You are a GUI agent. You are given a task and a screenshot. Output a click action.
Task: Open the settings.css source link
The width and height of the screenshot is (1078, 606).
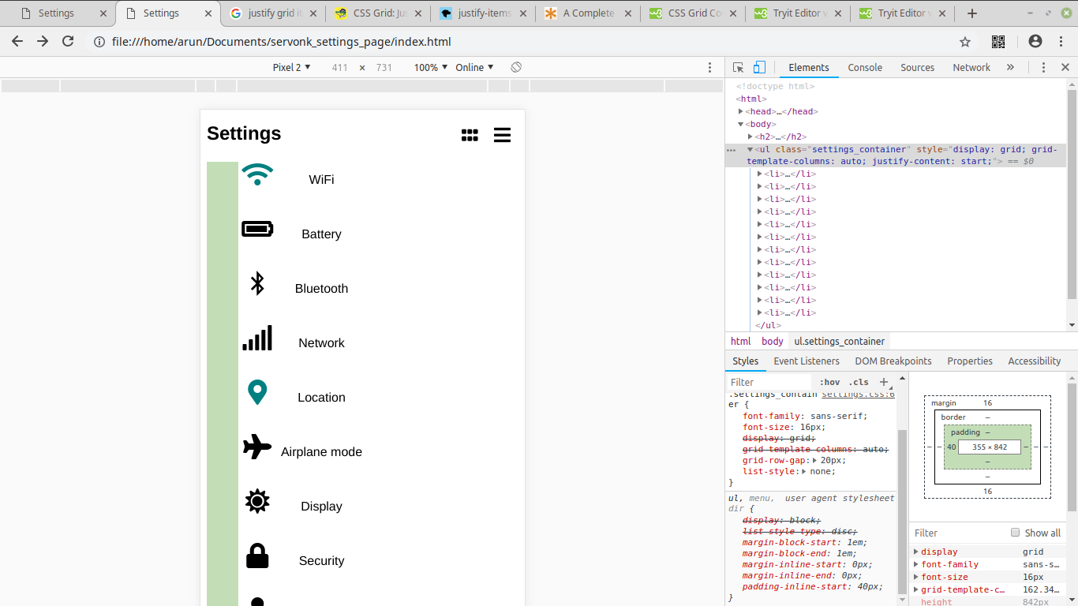[x=857, y=394]
